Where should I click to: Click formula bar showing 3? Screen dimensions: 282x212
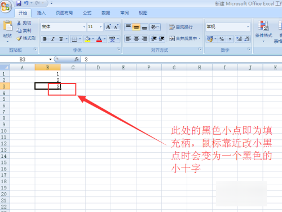pos(182,59)
